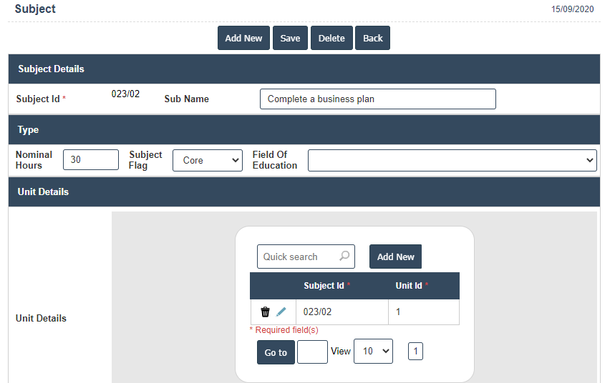
Task: Focus the Nominal Hours input box
Action: 91,160
